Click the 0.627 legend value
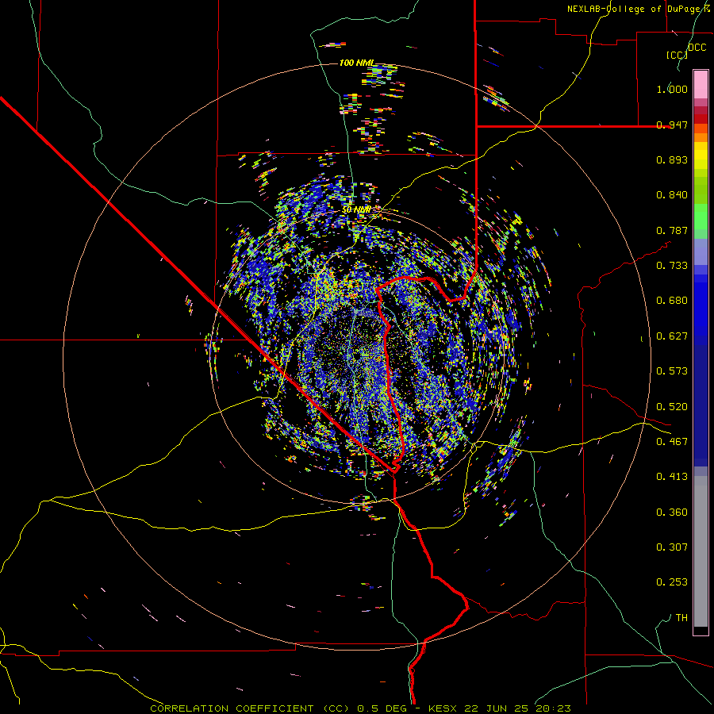Viewport: 714px width, 714px height. pyautogui.click(x=672, y=336)
